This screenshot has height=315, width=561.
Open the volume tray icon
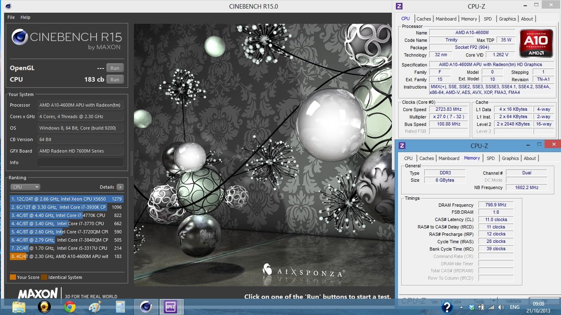[x=501, y=307]
